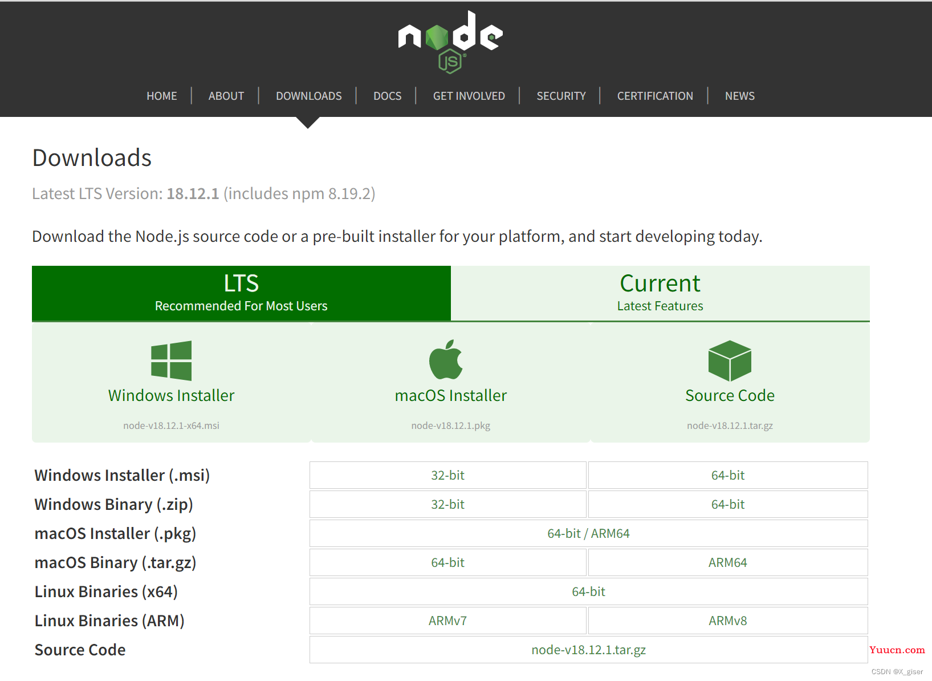Download Linux Binaries ARMv7
This screenshot has width=932, height=681.
[448, 621]
